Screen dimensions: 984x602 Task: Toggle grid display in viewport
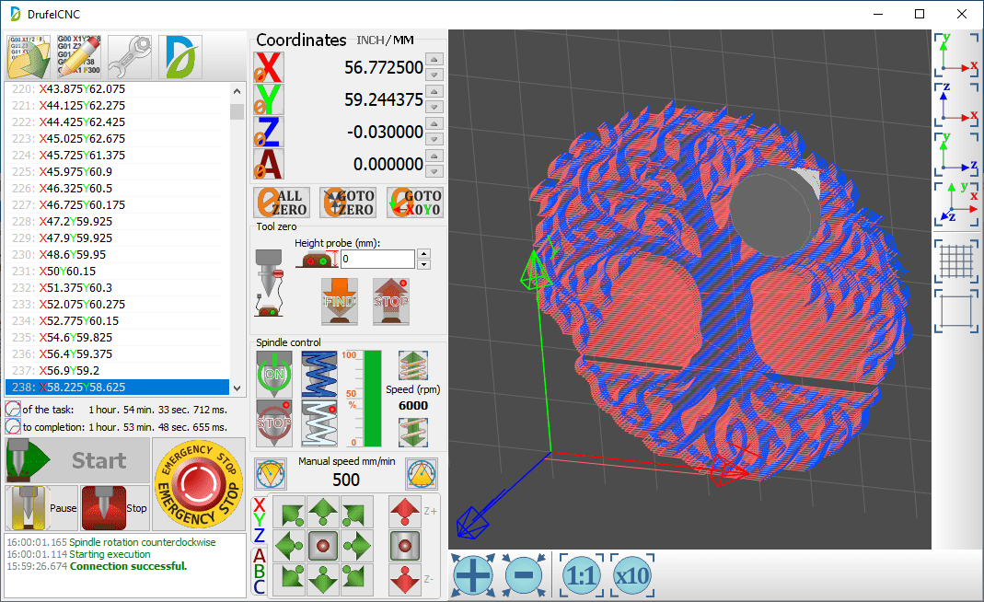[x=956, y=261]
